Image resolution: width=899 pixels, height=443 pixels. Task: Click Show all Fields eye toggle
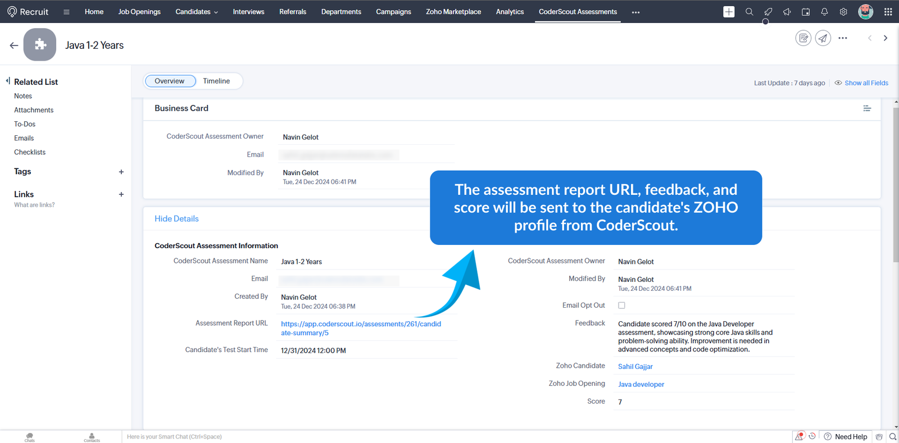861,83
